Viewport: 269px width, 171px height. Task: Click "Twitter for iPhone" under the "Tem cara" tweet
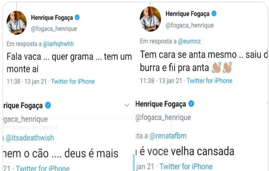coord(209,81)
